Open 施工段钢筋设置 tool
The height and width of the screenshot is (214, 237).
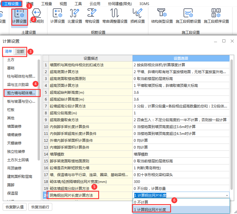[188, 16]
